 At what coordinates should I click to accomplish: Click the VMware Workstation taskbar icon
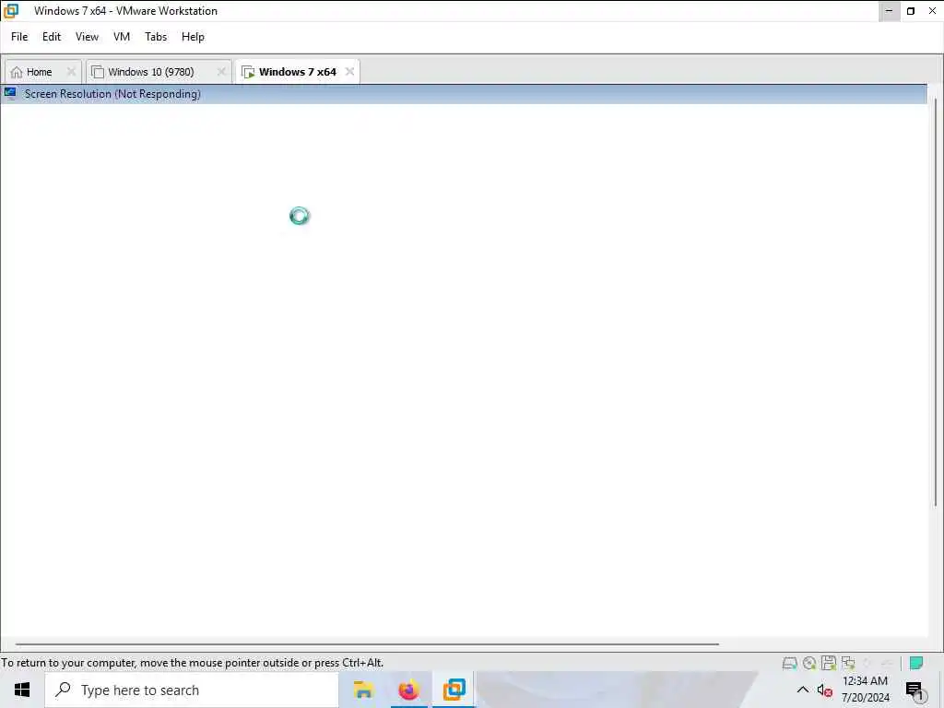(454, 690)
